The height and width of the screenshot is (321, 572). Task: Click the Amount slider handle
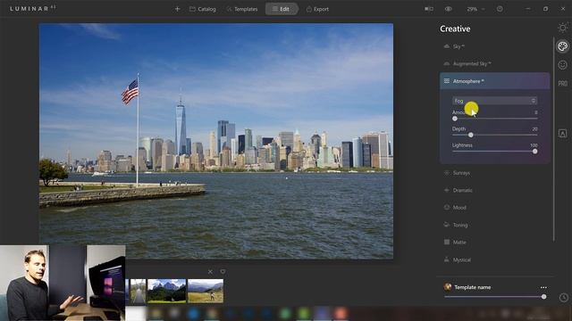(x=455, y=119)
